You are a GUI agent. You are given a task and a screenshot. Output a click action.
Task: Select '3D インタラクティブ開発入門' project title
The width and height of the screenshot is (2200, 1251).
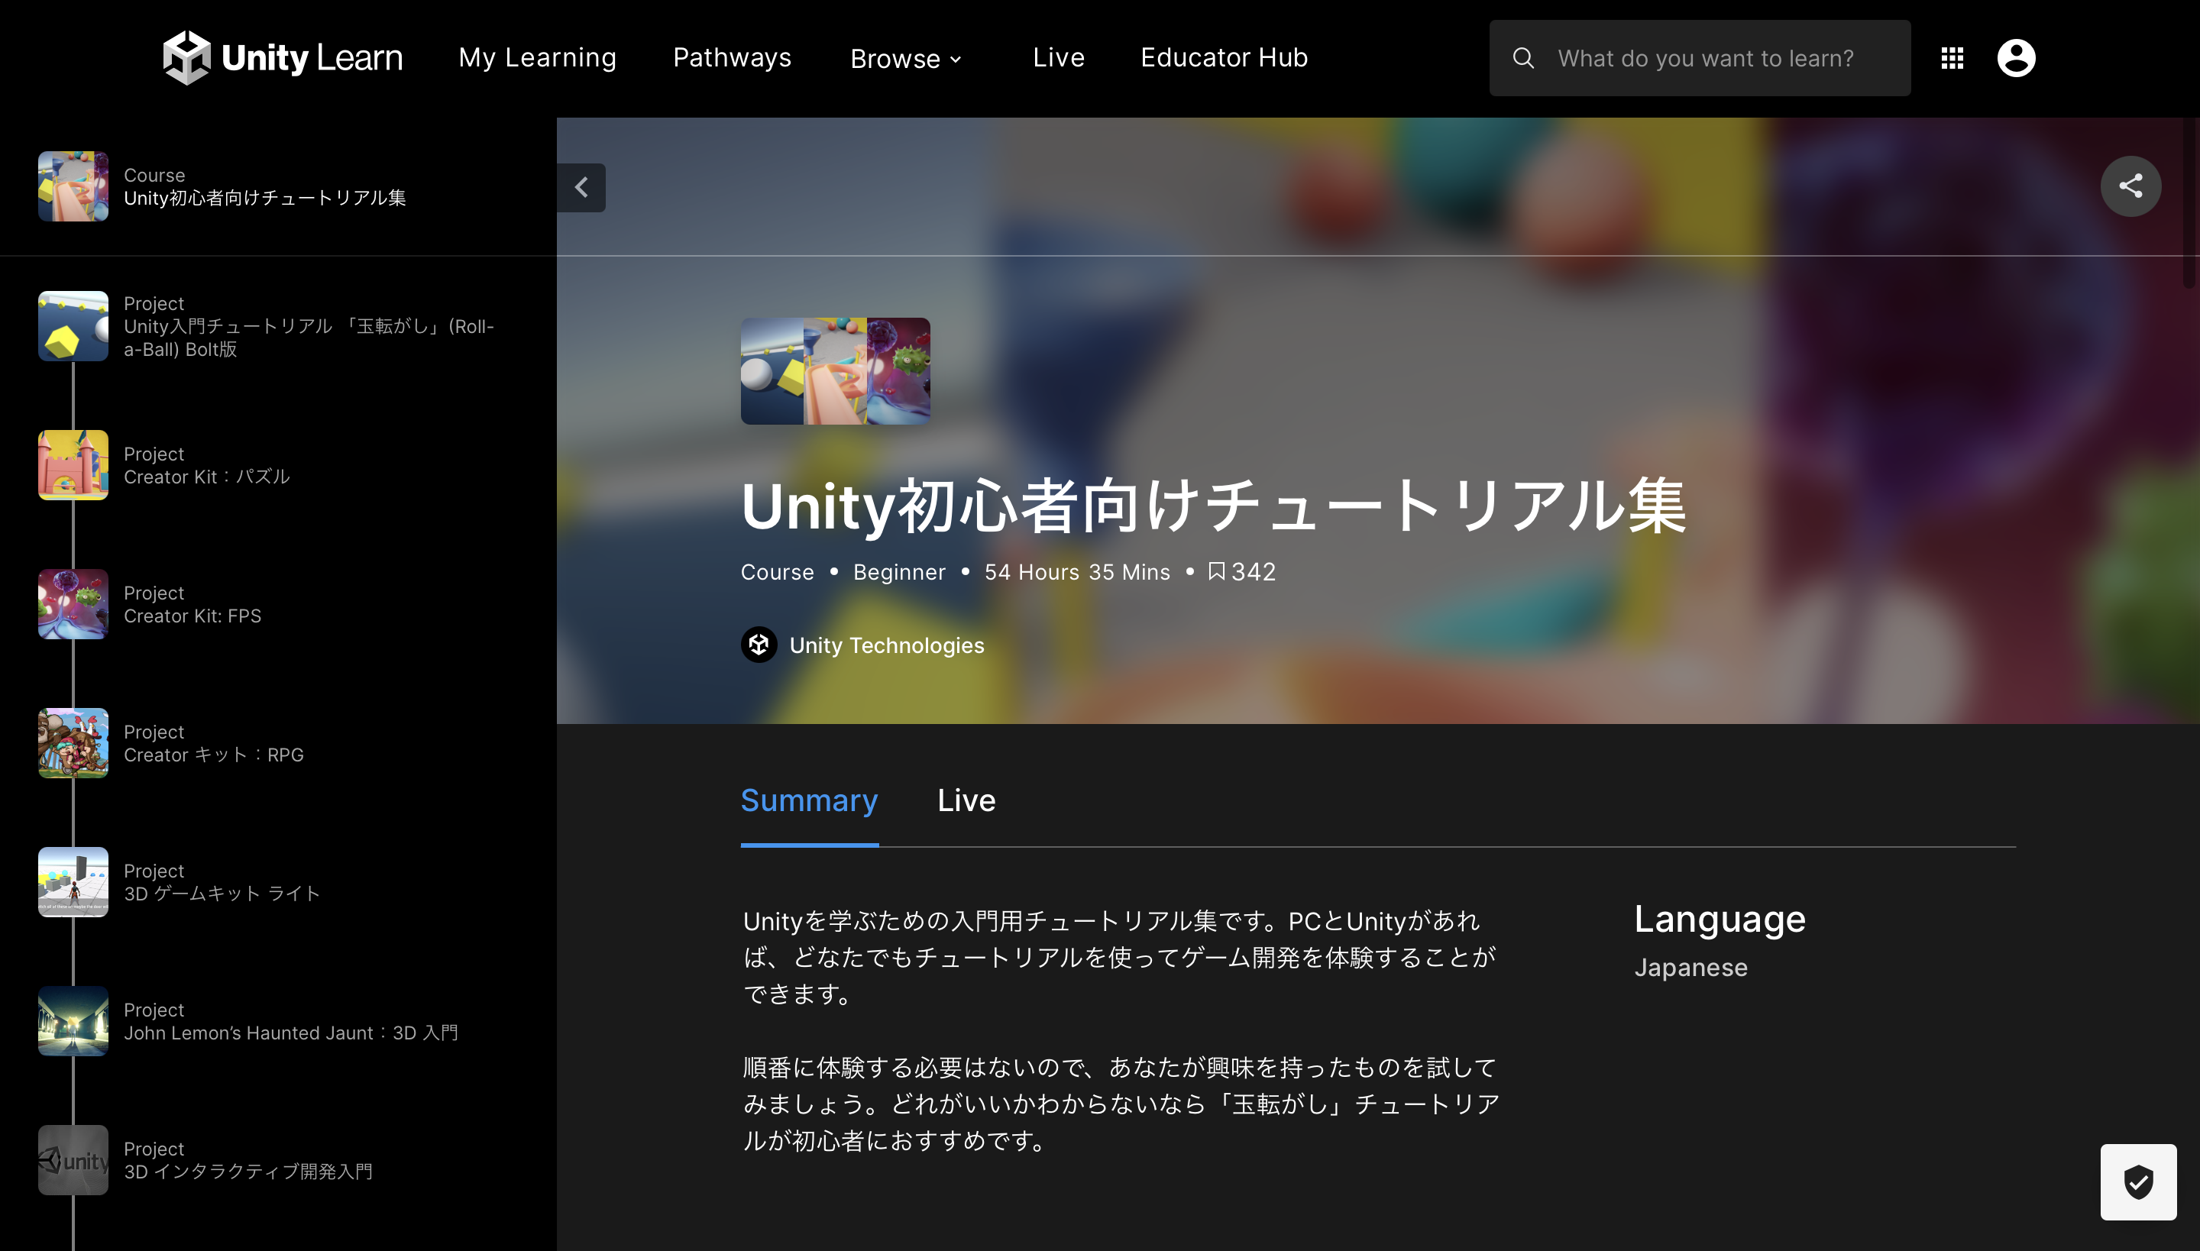click(248, 1172)
